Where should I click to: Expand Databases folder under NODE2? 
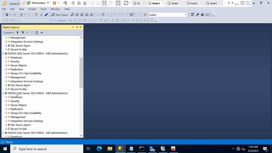click(6, 58)
